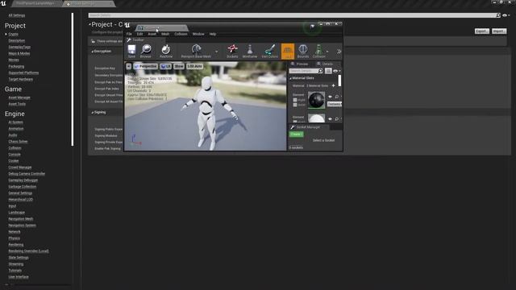This screenshot has height=290, width=516.
Task: Open the viewport options arrow button
Action: [129, 66]
